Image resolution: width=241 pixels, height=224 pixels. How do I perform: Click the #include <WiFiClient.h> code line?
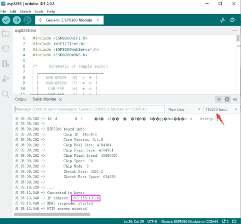59,44
